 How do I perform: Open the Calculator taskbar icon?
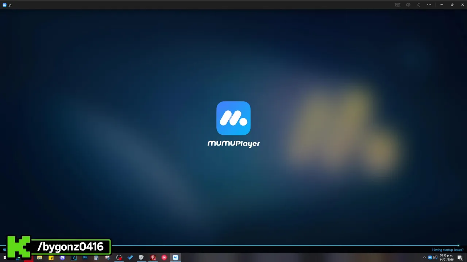96,258
